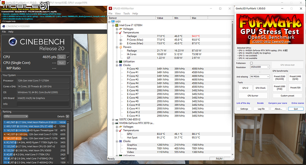The width and height of the screenshot is (306, 165).
Task: Click the CPU Clocks icon
Action: tap(120, 65)
